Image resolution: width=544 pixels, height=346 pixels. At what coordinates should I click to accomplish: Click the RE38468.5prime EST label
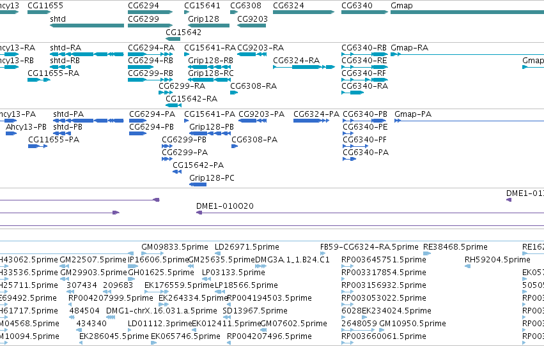[x=455, y=246]
